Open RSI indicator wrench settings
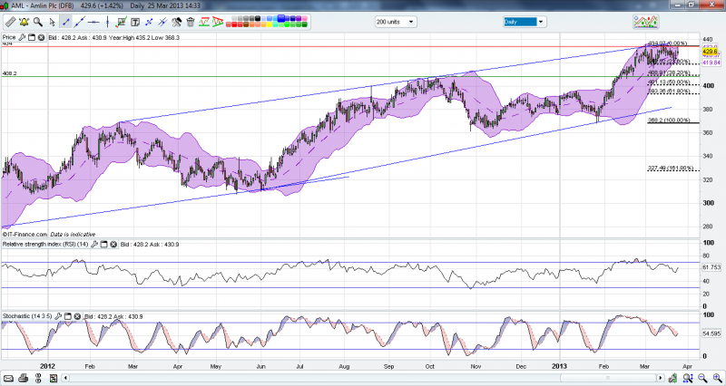The image size is (726, 386). pos(94,244)
